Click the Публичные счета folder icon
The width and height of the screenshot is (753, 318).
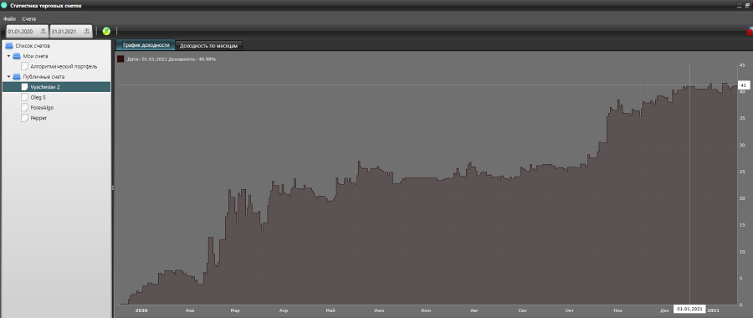click(x=17, y=77)
